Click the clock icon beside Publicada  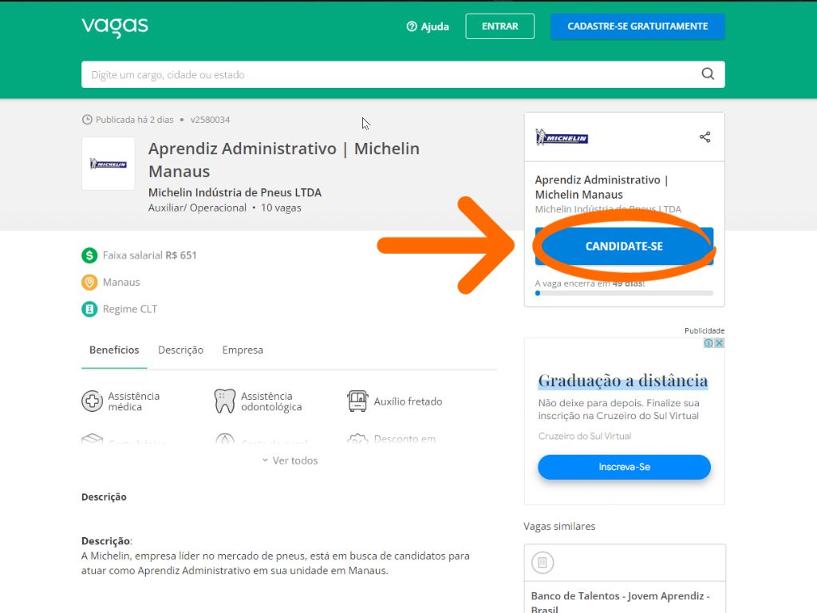[87, 120]
